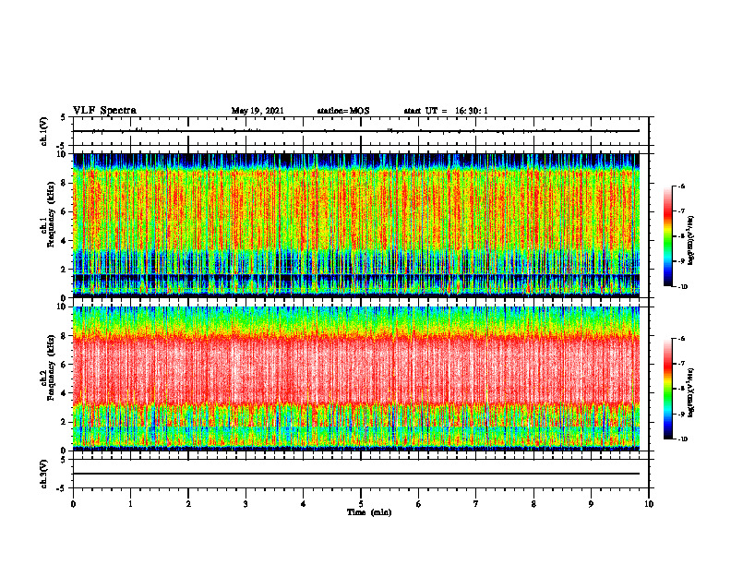The width and height of the screenshot is (731, 565).
Task: Click the ch.1 "Frequency (kHz)" axis label
Action: 51,214
